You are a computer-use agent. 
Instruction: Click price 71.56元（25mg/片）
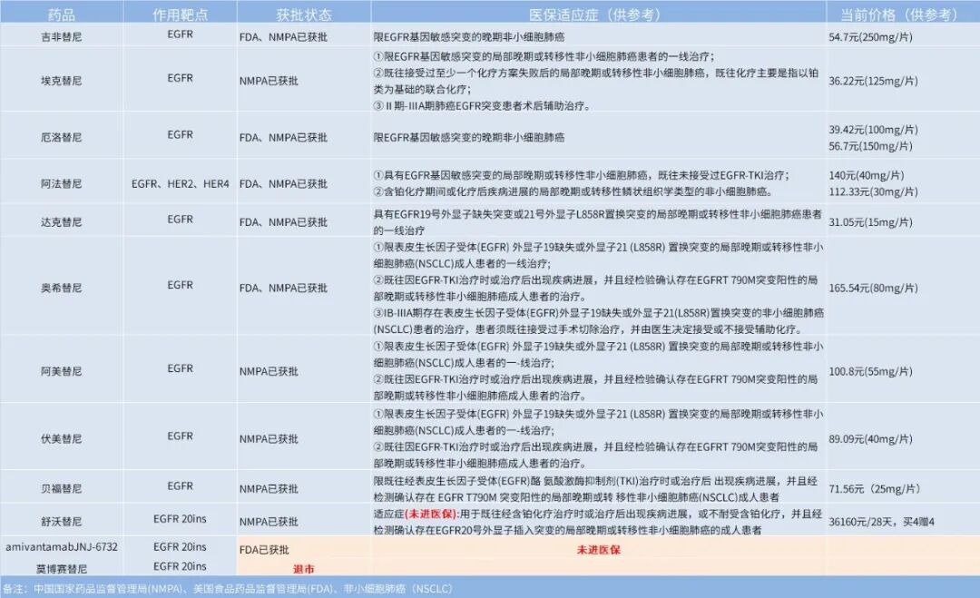tap(875, 488)
